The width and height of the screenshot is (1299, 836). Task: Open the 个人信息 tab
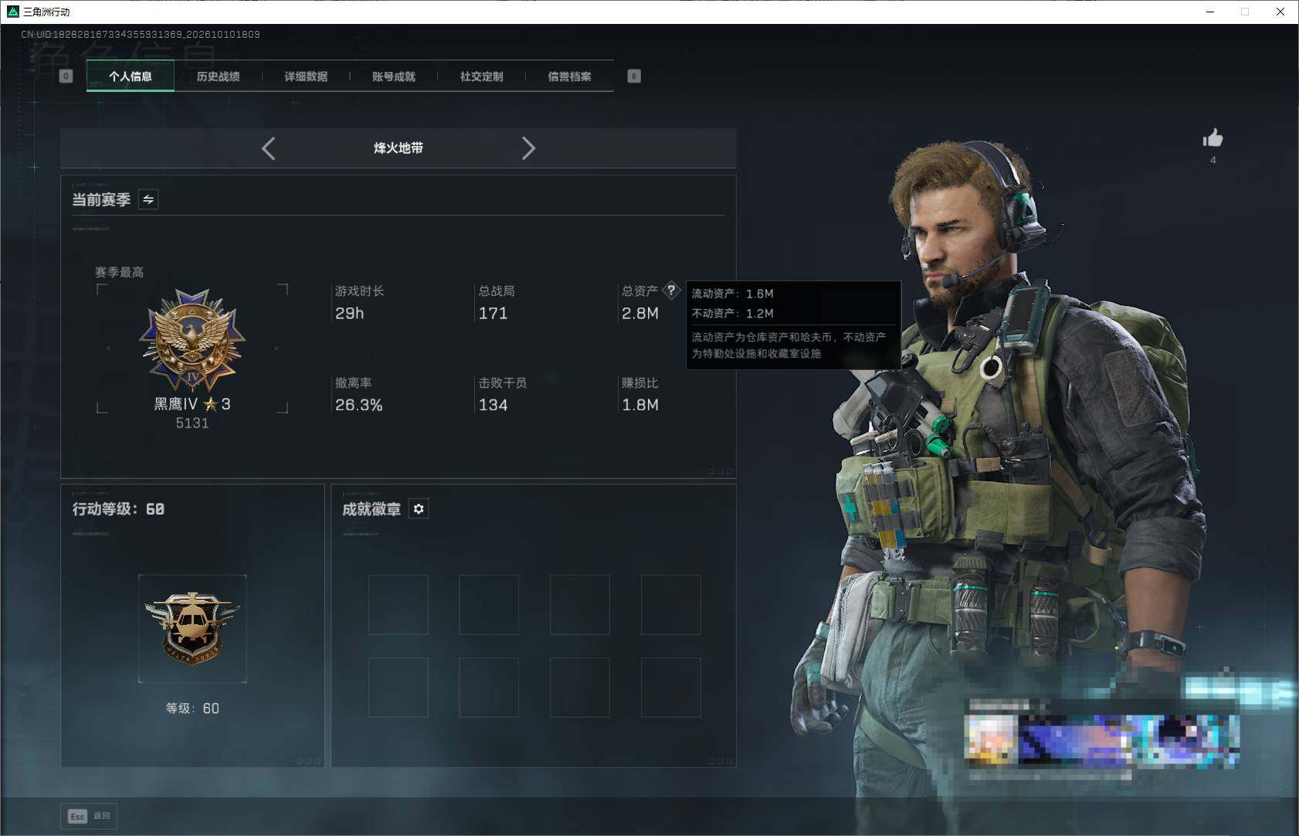pos(130,76)
